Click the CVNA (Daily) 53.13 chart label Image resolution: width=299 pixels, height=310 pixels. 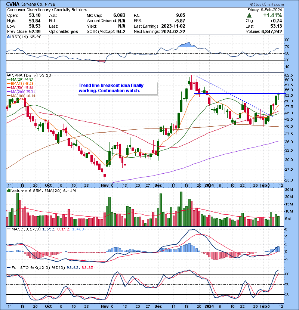(31, 75)
